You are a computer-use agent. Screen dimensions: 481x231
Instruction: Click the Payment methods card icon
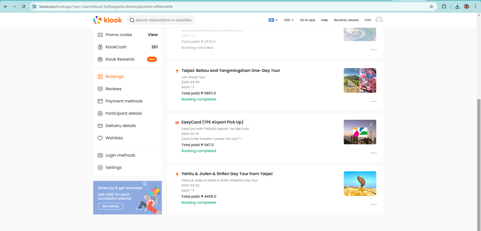(100, 101)
